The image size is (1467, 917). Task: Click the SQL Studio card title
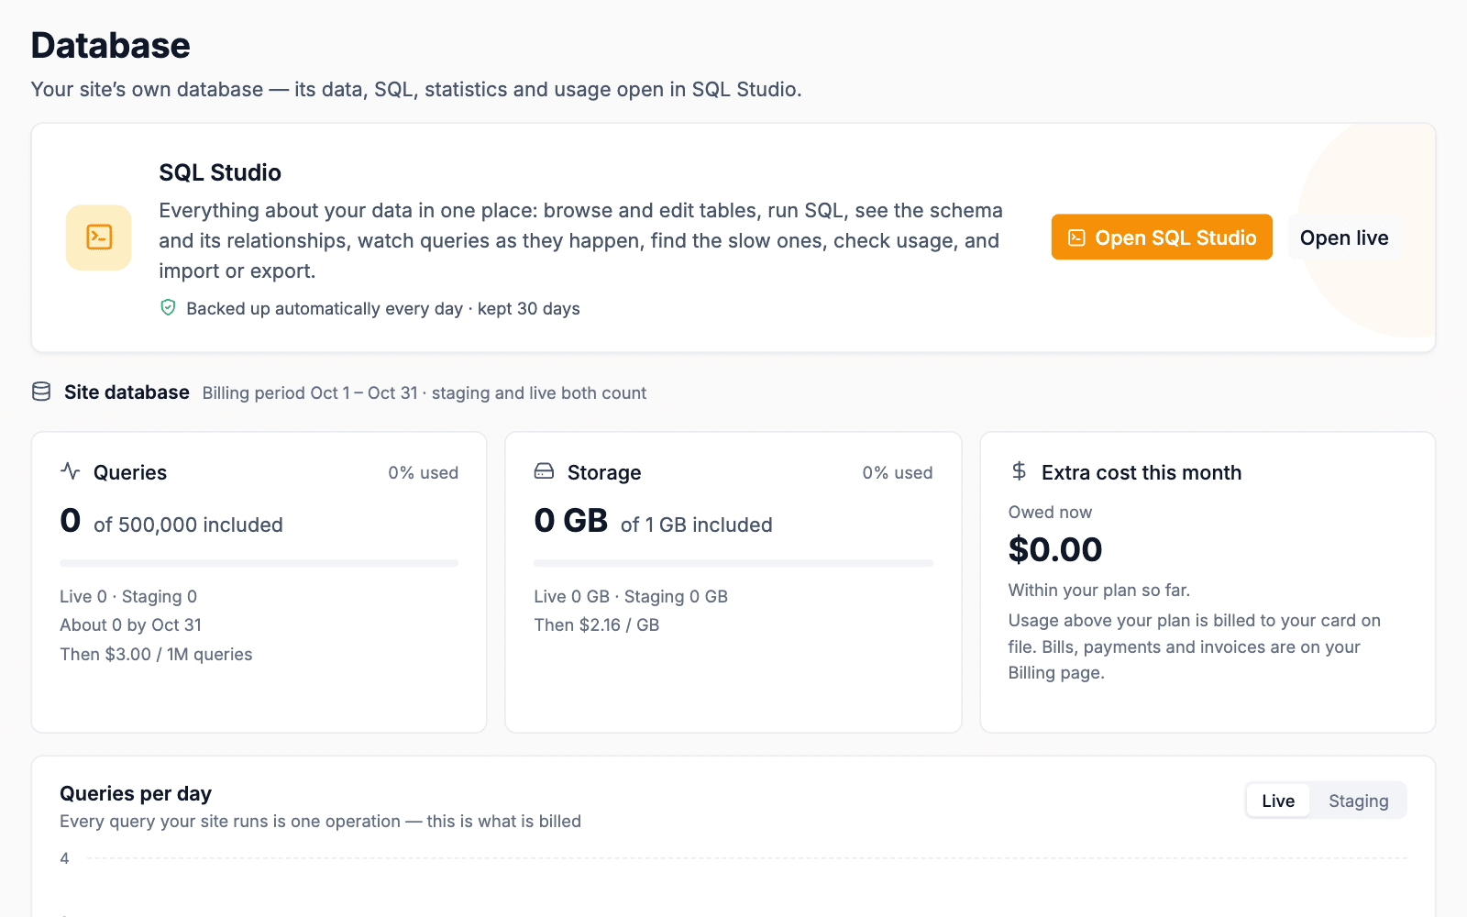pos(220,172)
